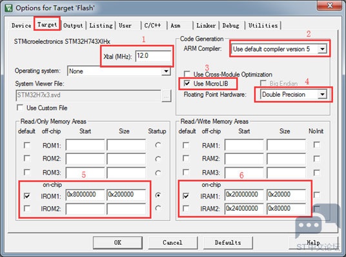
Task: Check the ROM2 default checkbox
Action: point(27,158)
